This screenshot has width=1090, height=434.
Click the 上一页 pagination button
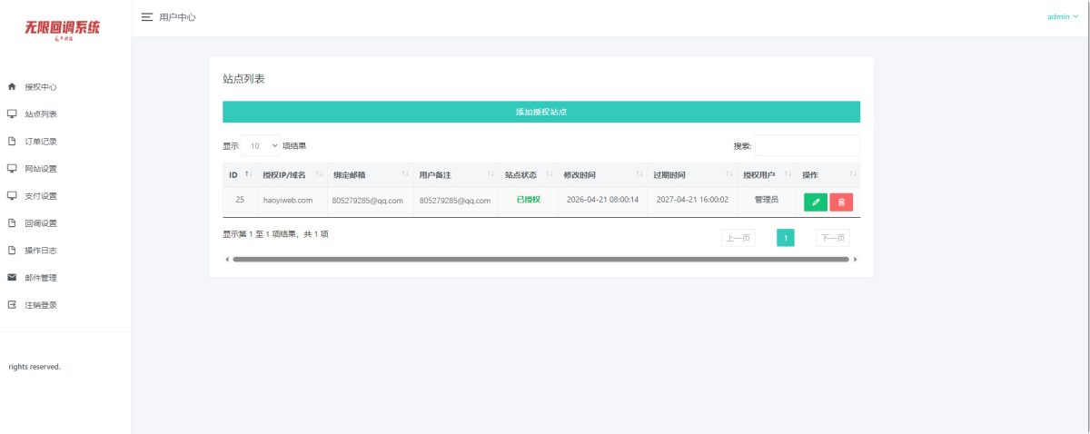point(738,238)
